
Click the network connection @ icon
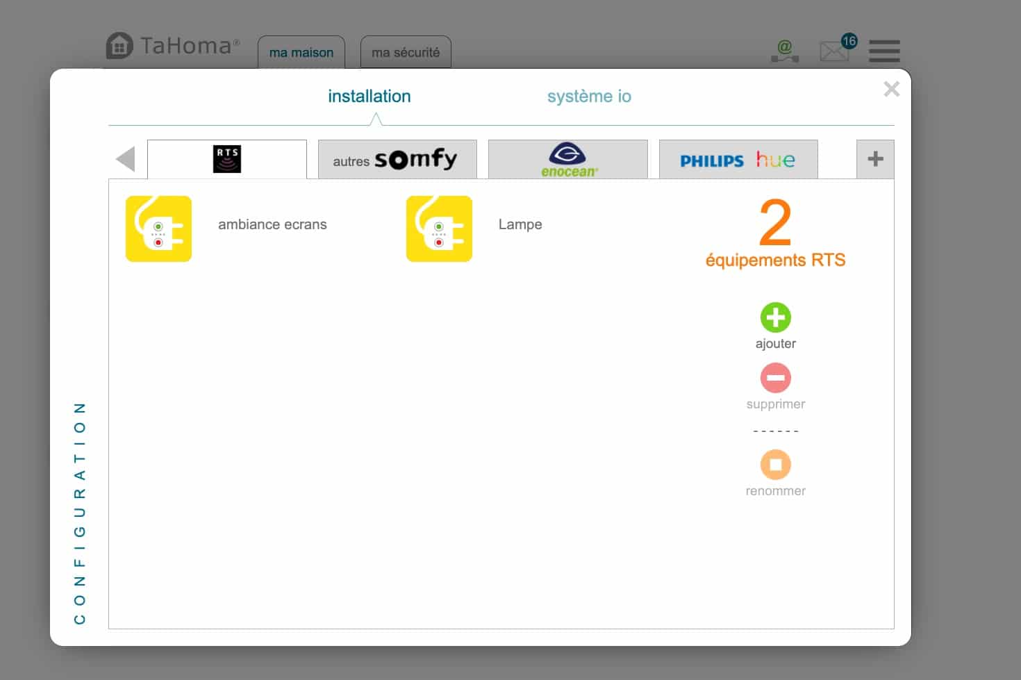tap(785, 51)
